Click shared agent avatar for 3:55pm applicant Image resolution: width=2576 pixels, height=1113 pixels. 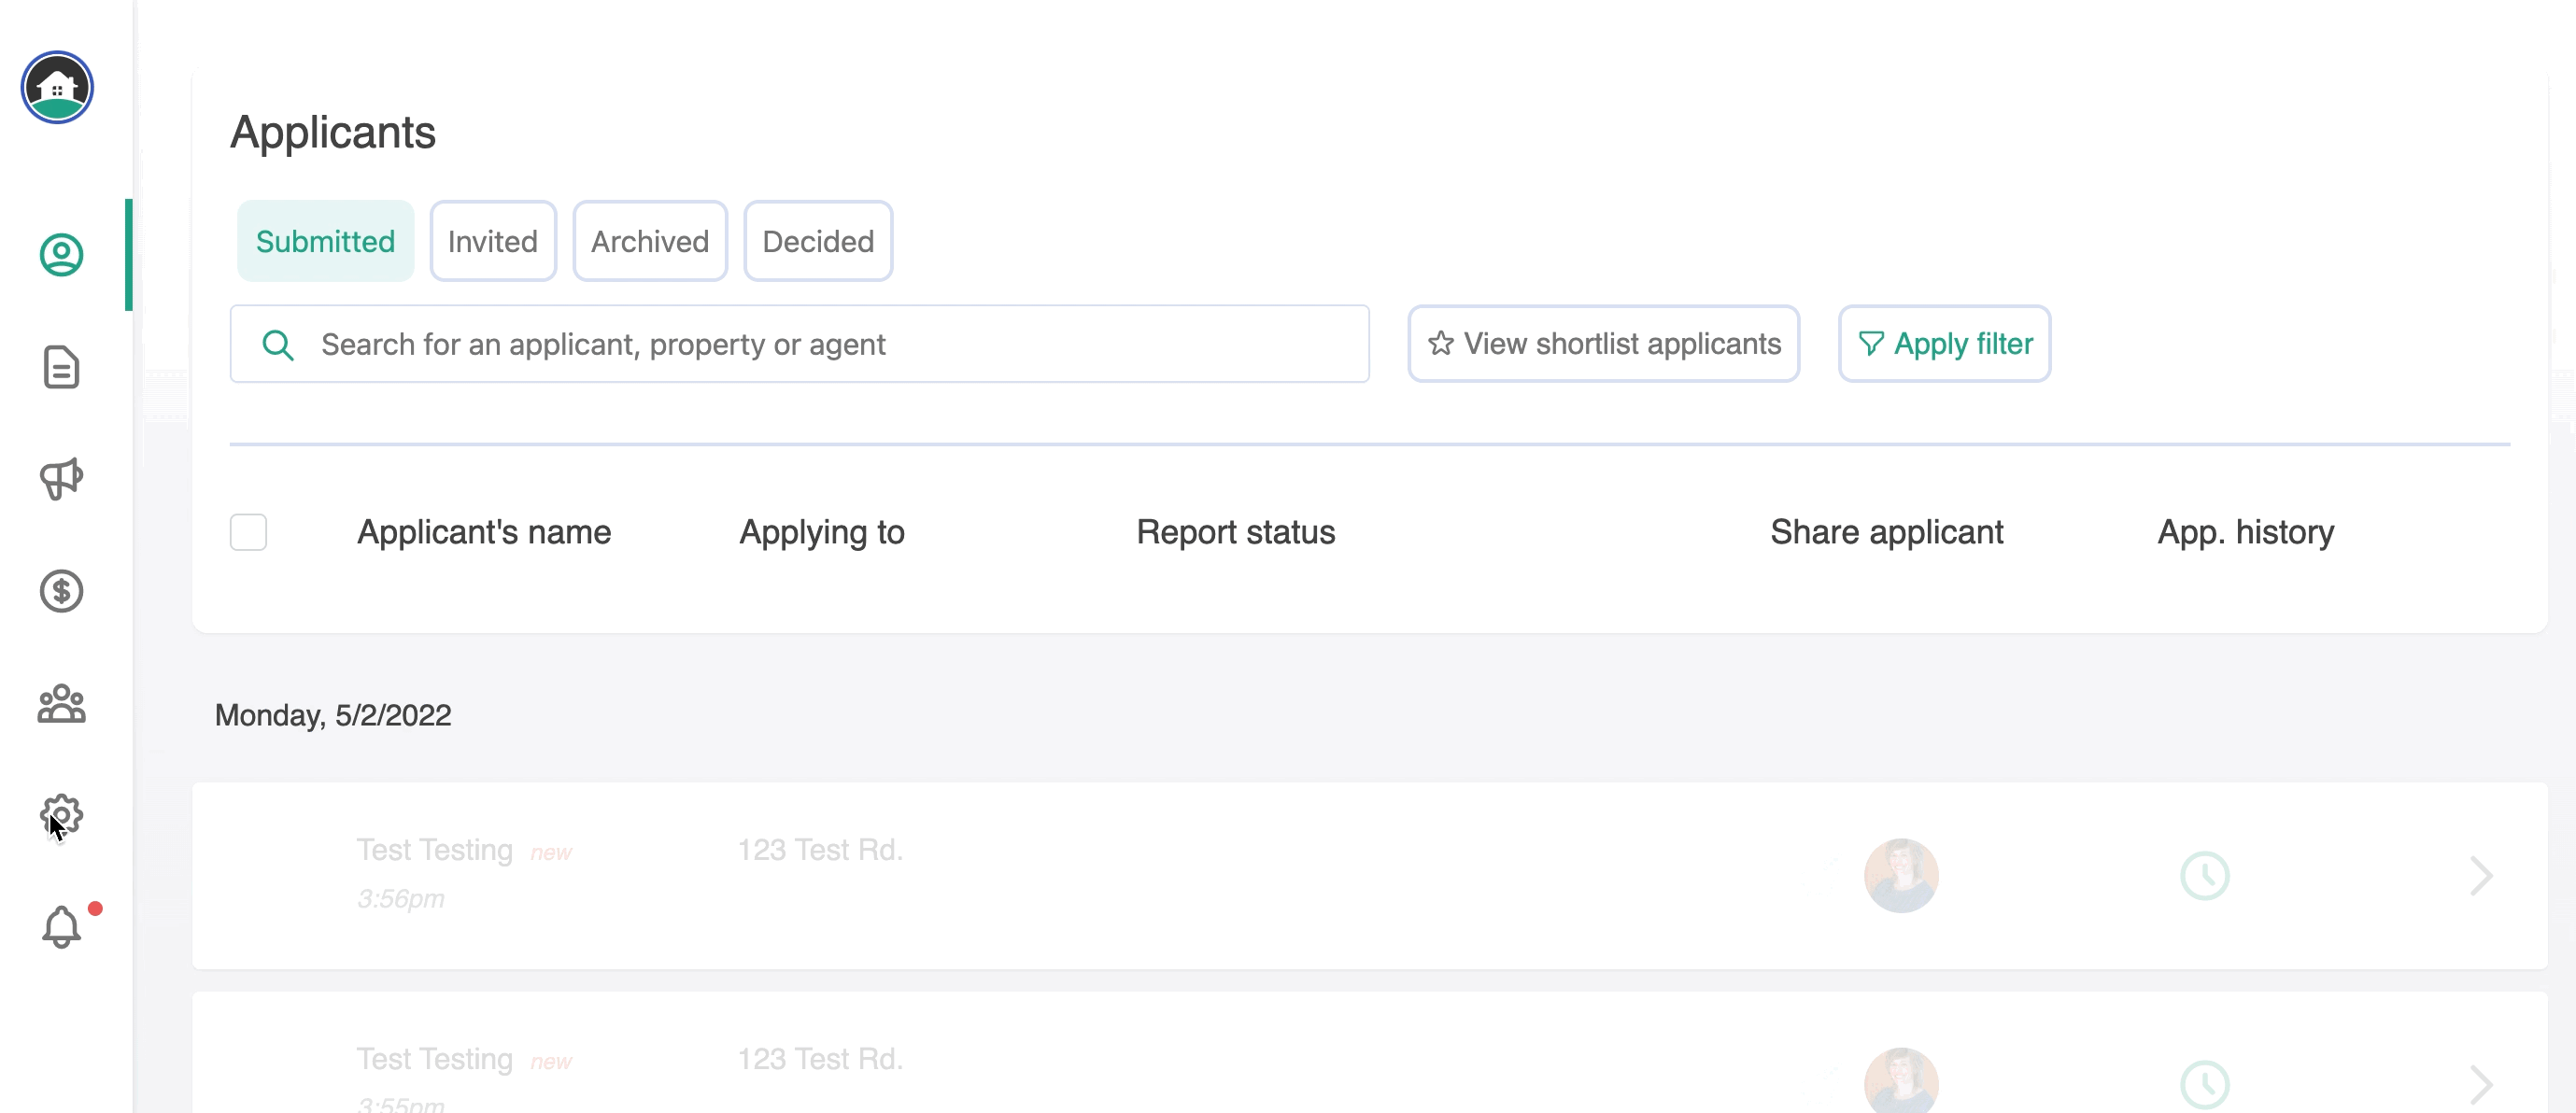click(x=1901, y=1081)
